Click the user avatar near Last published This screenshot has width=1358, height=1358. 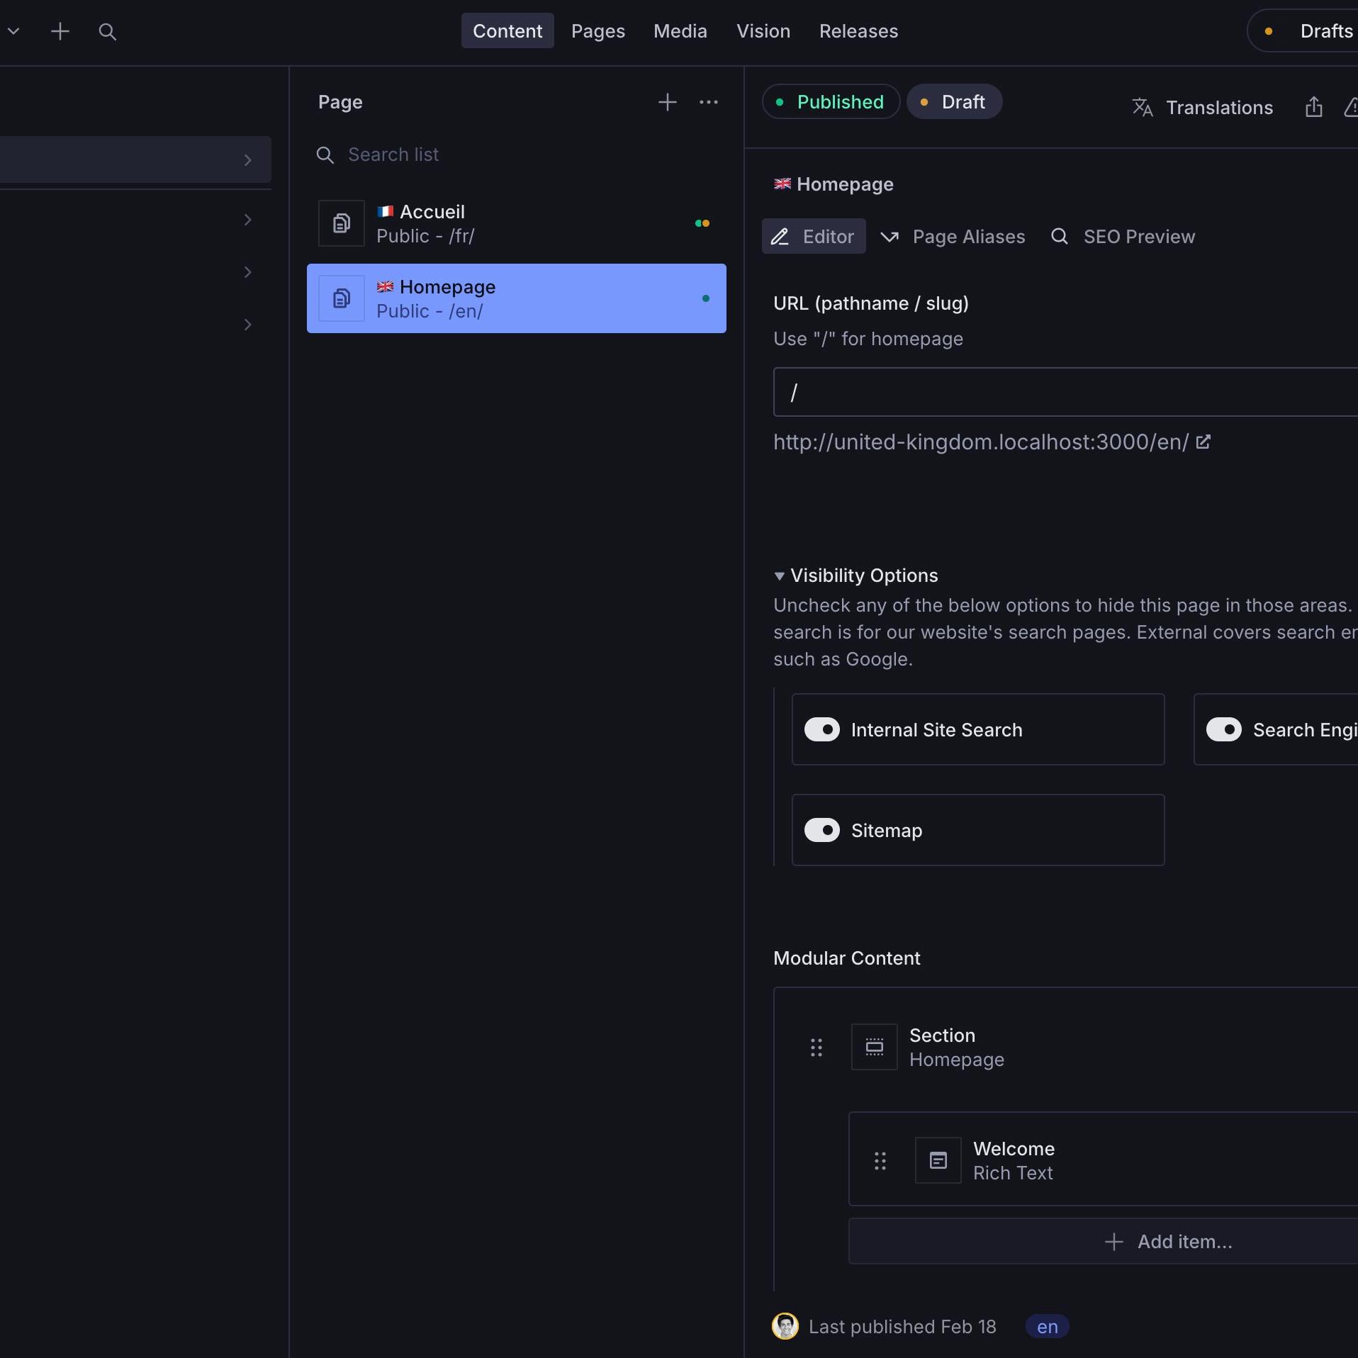[785, 1326]
